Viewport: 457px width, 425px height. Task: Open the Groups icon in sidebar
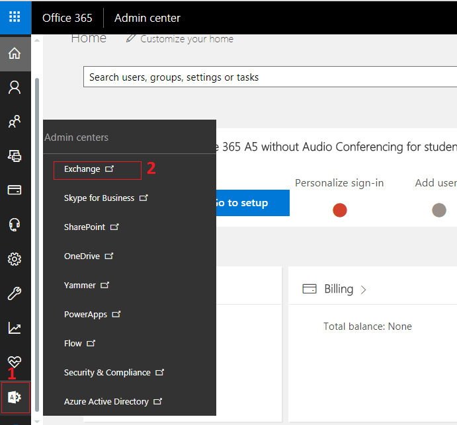click(x=15, y=122)
